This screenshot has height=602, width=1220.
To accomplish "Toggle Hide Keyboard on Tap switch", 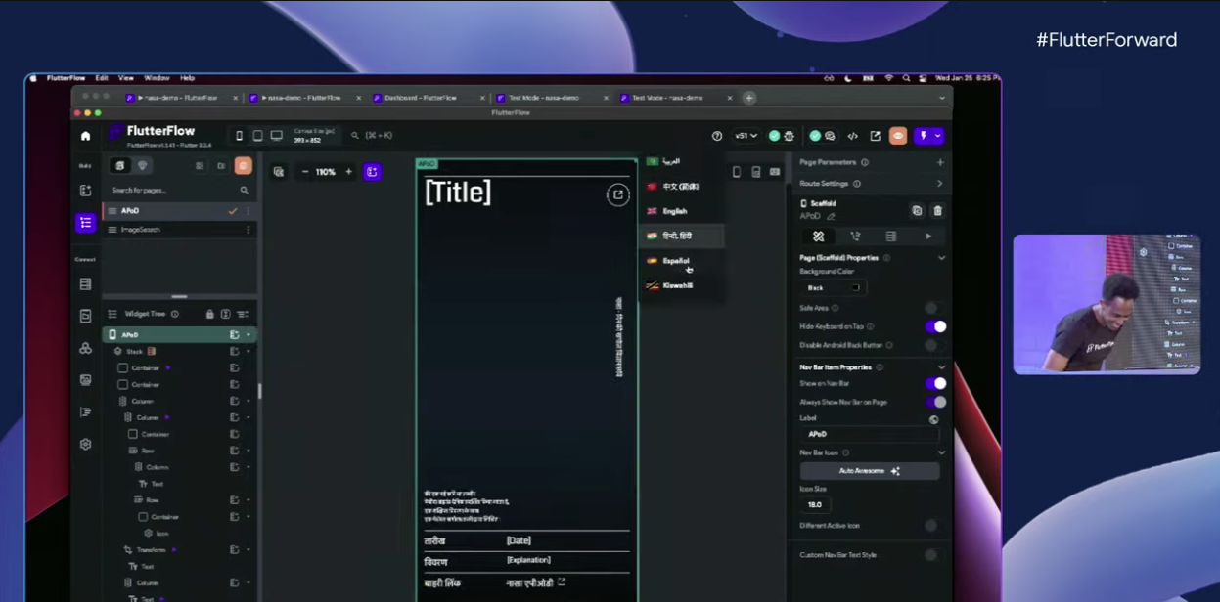I will click(935, 326).
